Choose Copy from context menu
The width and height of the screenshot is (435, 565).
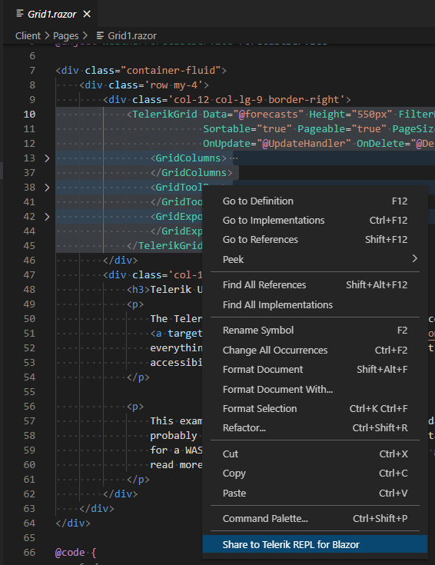315,473
